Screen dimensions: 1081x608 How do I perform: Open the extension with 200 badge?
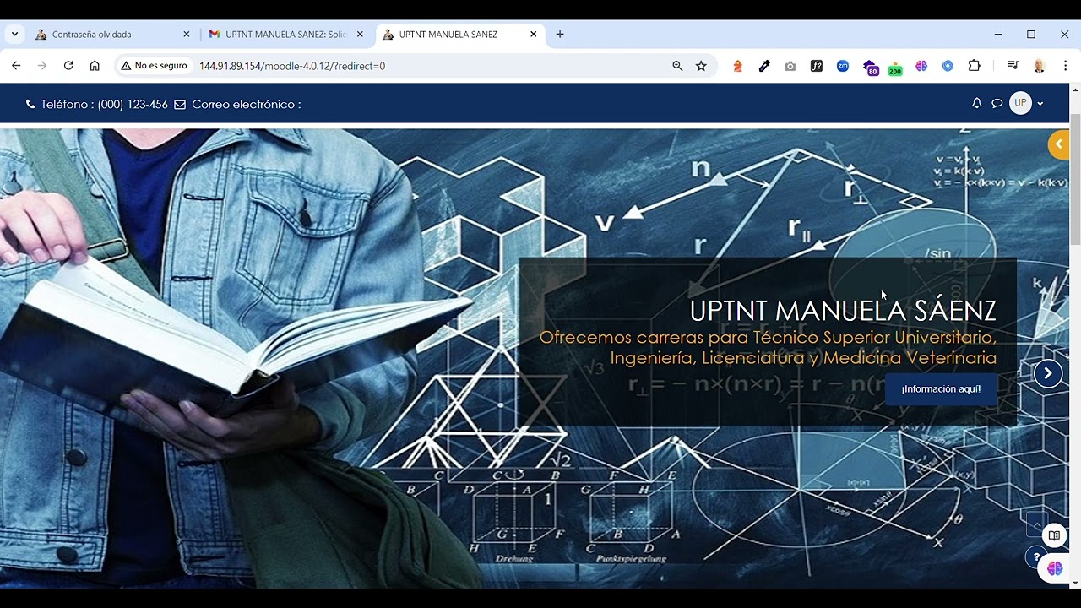click(895, 68)
